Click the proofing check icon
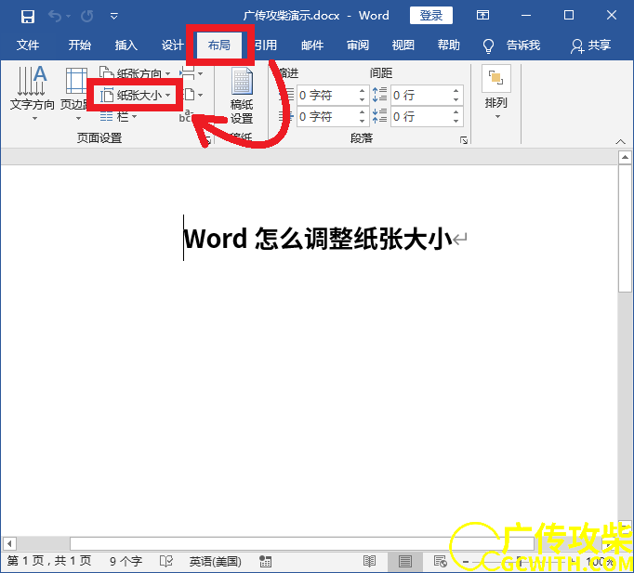 pos(166,561)
